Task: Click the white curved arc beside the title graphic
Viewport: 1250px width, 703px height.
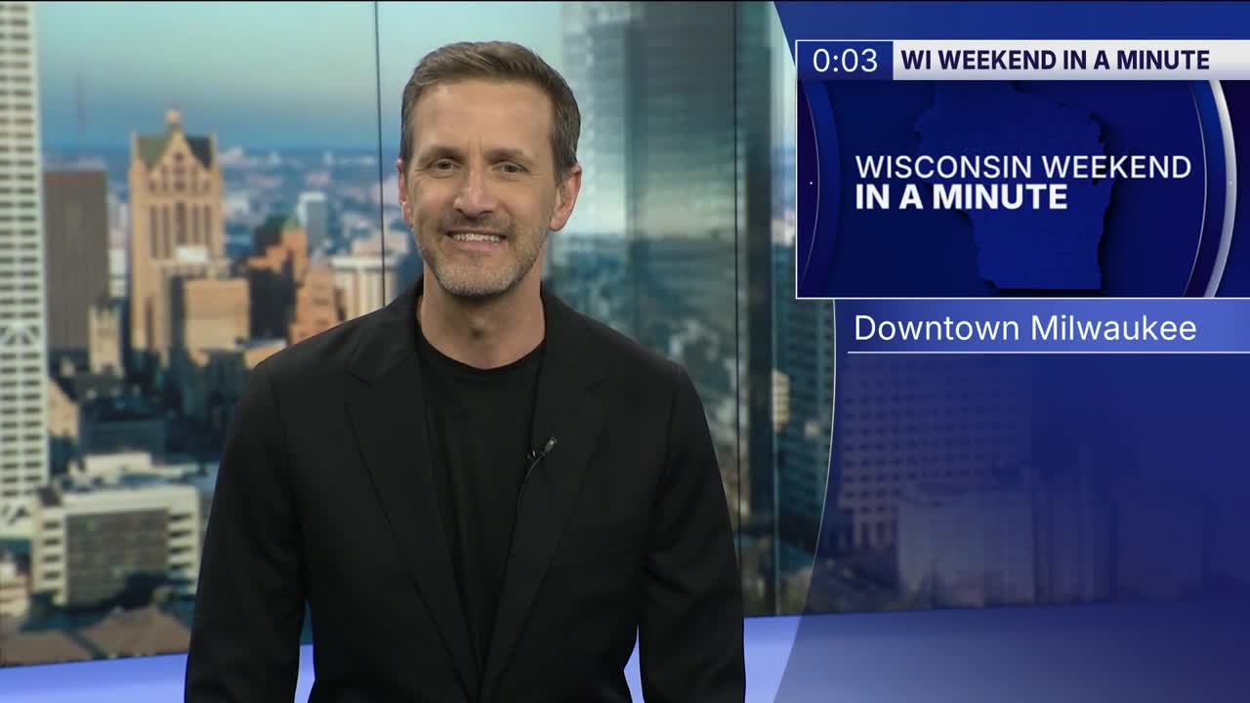Action: click(1225, 186)
